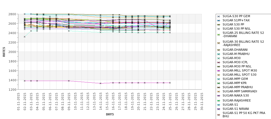Click the magenta low-line data point on 21-11-2015
Screen dimensions: 271x119
click(145, 83)
